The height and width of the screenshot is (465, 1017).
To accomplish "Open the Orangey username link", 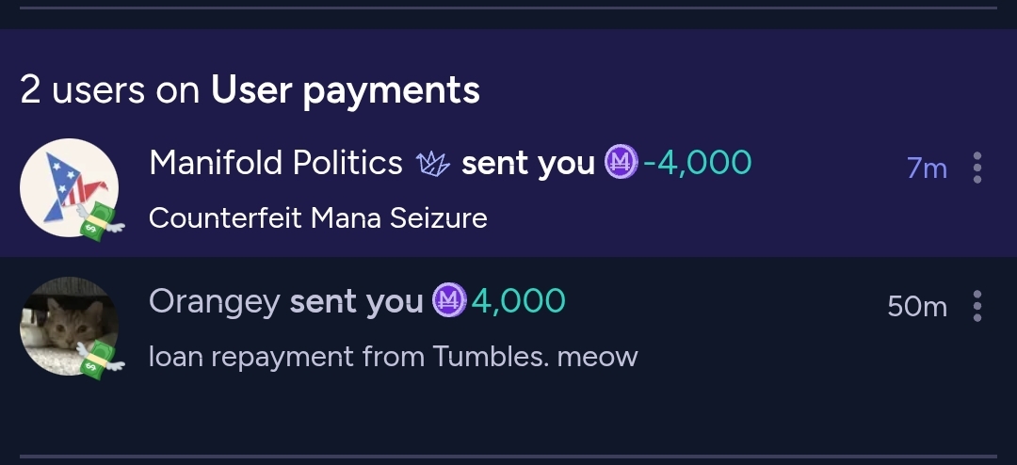I will pos(215,301).
